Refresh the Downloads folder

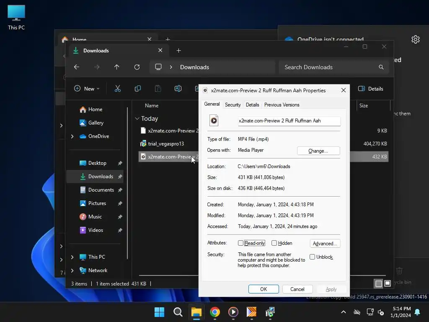[x=137, y=67]
